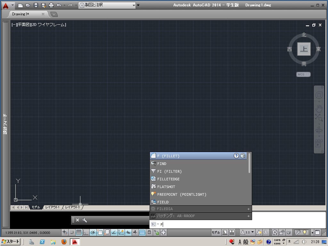Click the Undo arrow icon

click(59, 5)
